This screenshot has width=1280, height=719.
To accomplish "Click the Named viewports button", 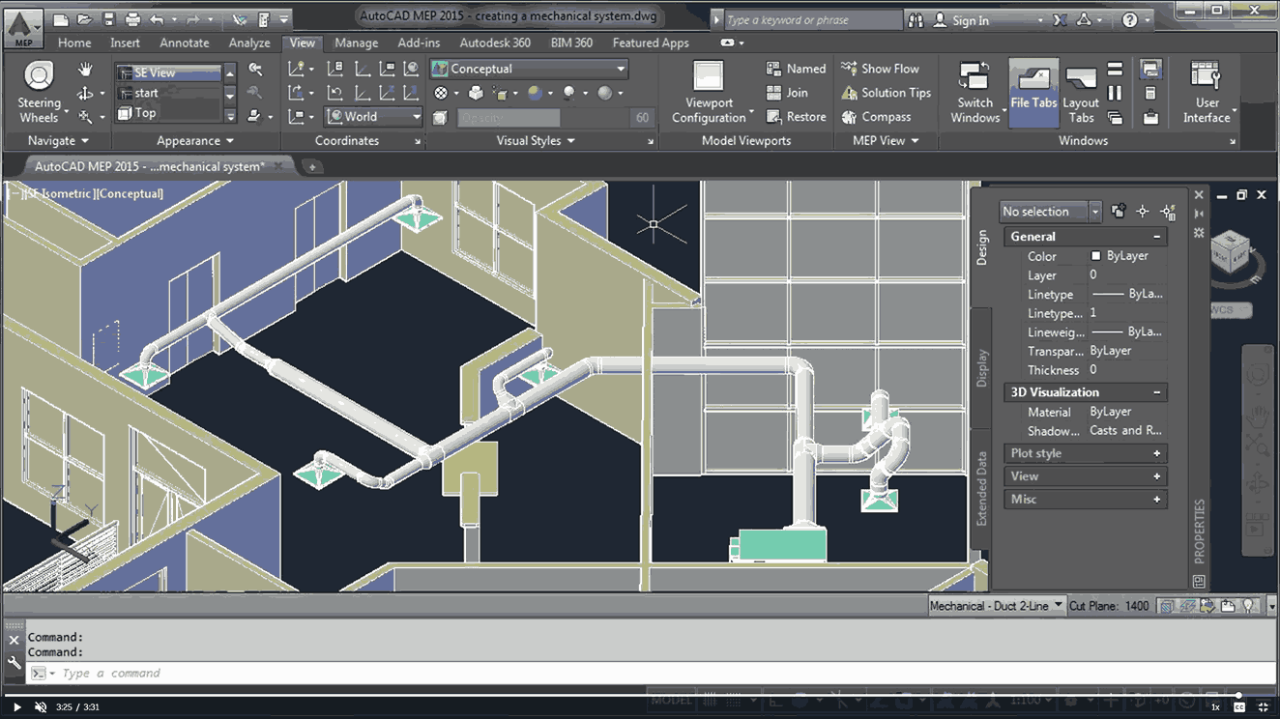I will click(x=796, y=69).
